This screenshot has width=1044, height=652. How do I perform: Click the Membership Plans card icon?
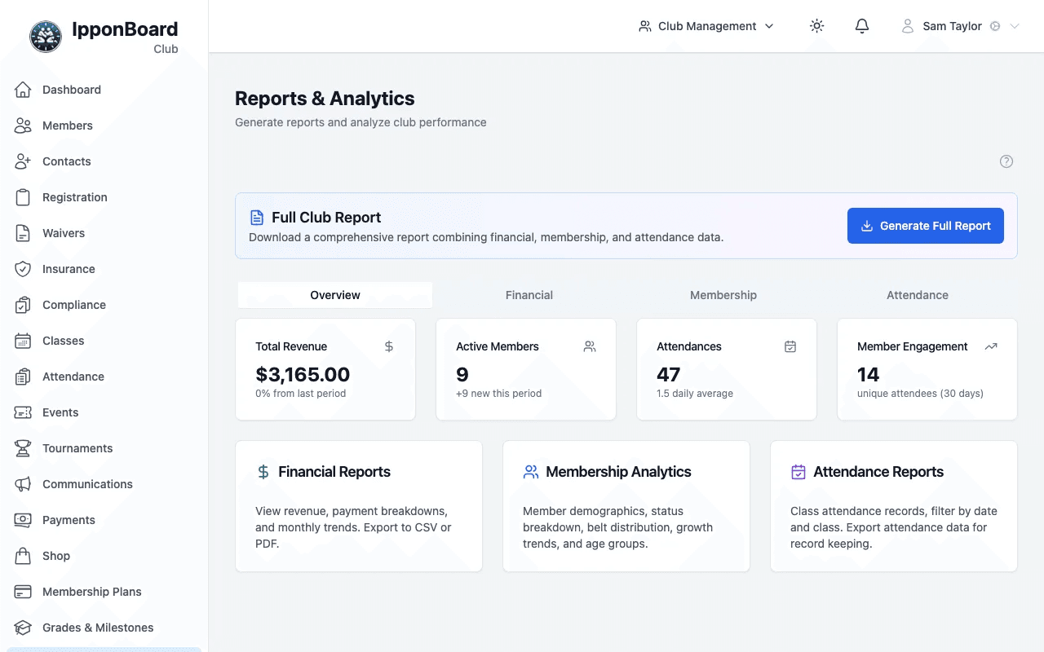coord(23,592)
